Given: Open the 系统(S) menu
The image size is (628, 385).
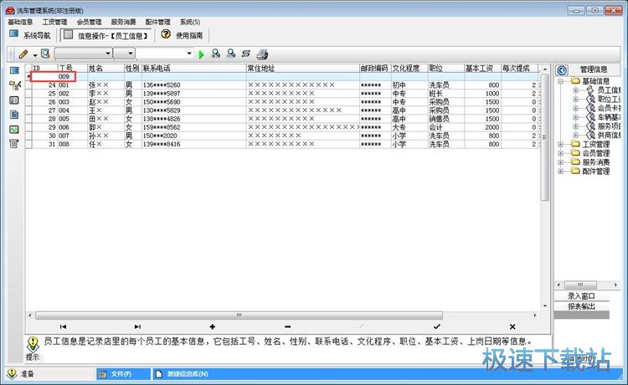Looking at the screenshot, I should 190,22.
